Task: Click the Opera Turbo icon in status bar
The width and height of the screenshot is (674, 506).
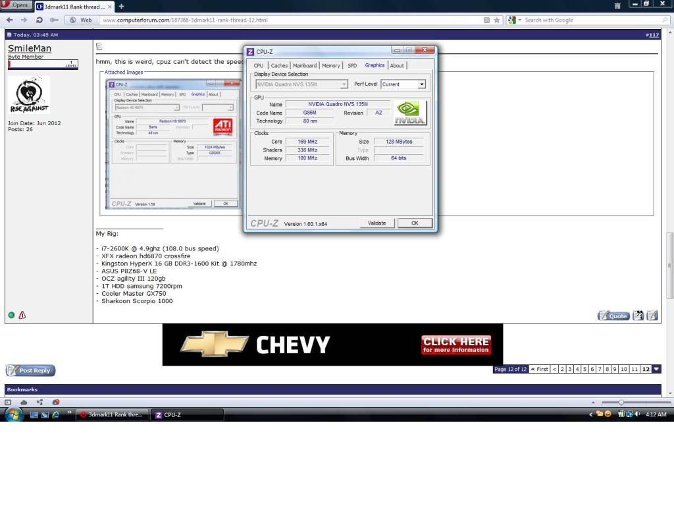Action: 56,403
